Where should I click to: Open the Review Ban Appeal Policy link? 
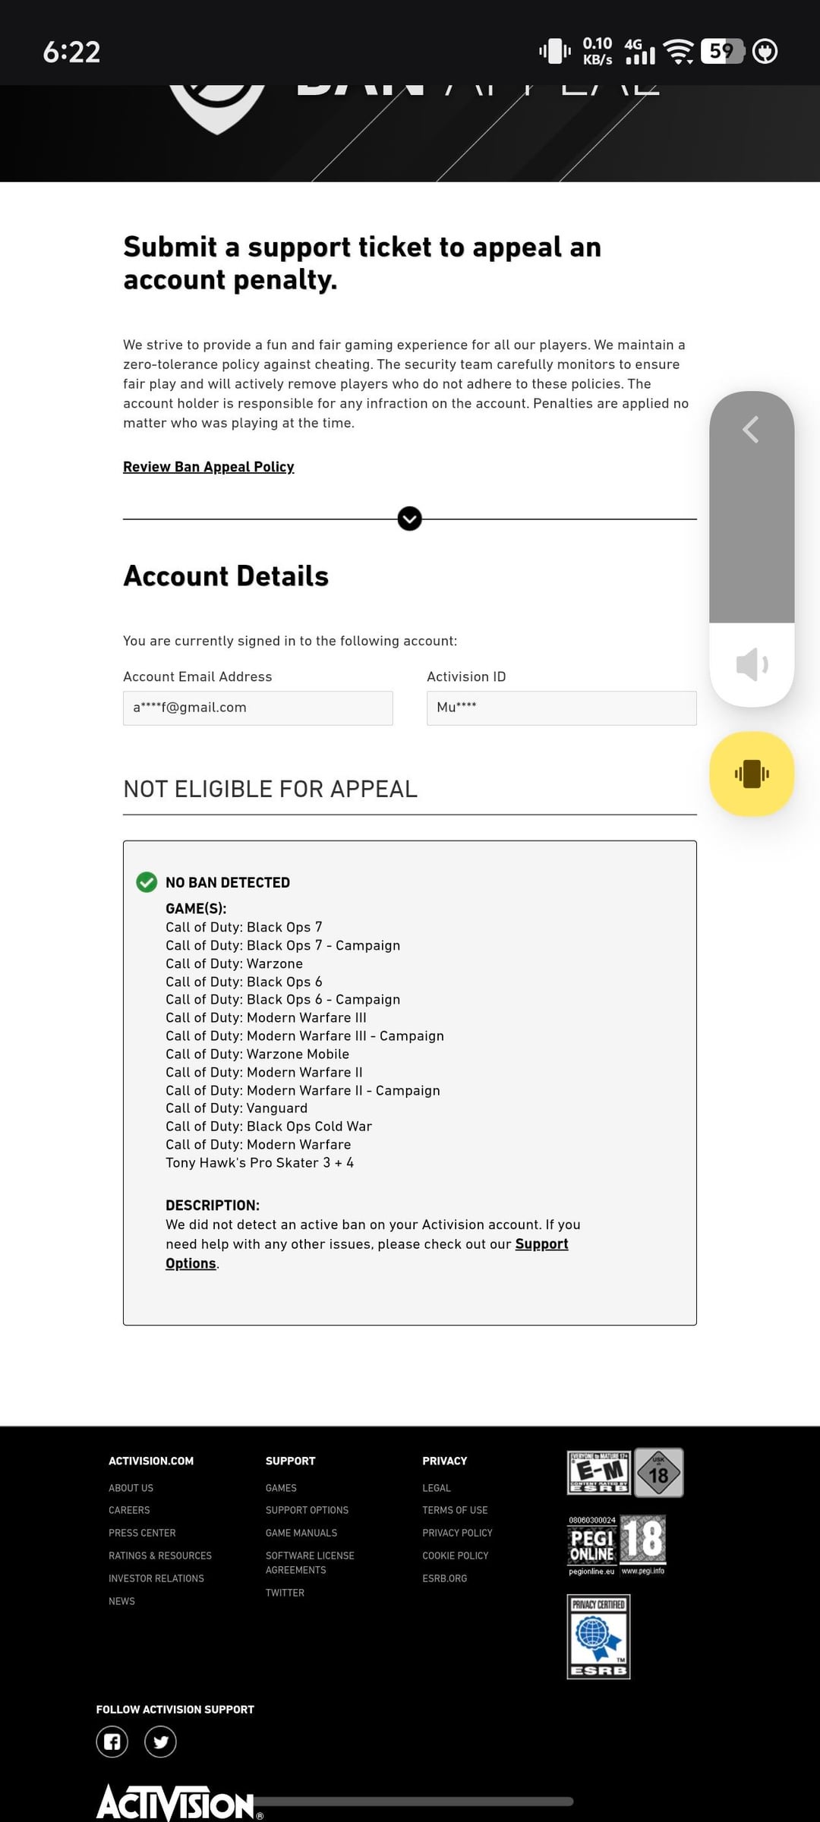(x=208, y=467)
